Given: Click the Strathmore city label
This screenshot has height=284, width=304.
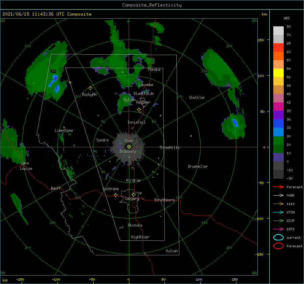Looking at the screenshot, I should point(164,200).
